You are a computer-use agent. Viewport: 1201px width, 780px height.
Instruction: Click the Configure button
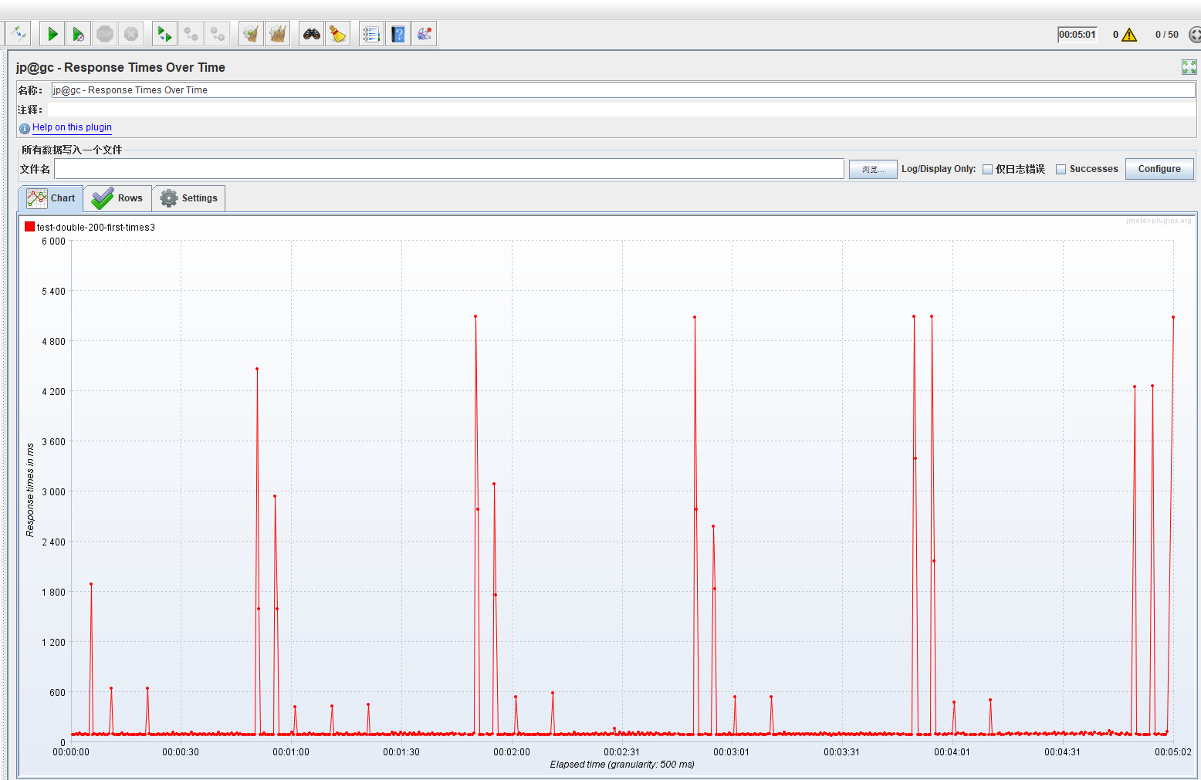point(1159,169)
